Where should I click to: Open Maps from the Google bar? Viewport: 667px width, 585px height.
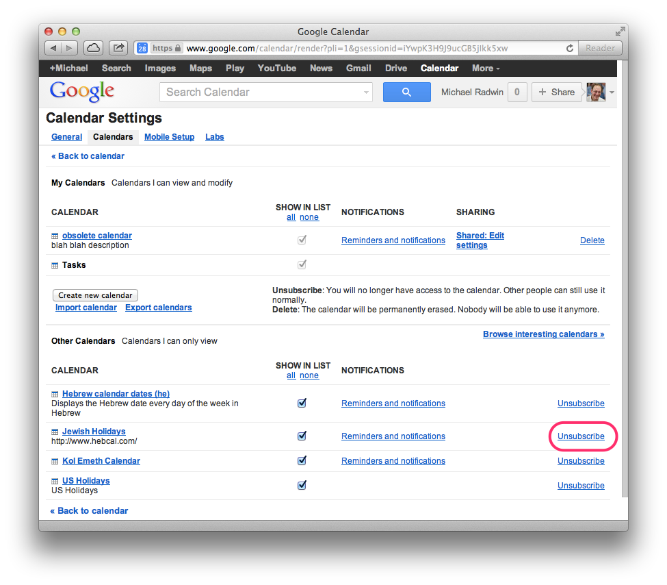pos(200,69)
